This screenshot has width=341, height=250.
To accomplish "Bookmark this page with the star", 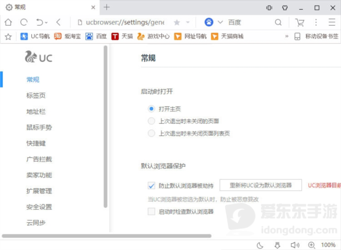I will pos(177,22).
